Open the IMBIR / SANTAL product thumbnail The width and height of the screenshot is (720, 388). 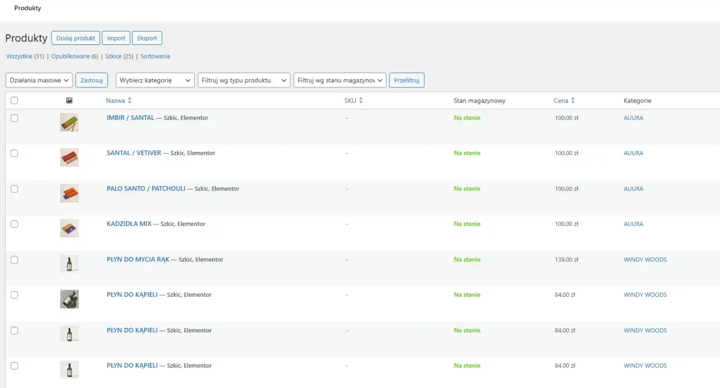tap(69, 122)
